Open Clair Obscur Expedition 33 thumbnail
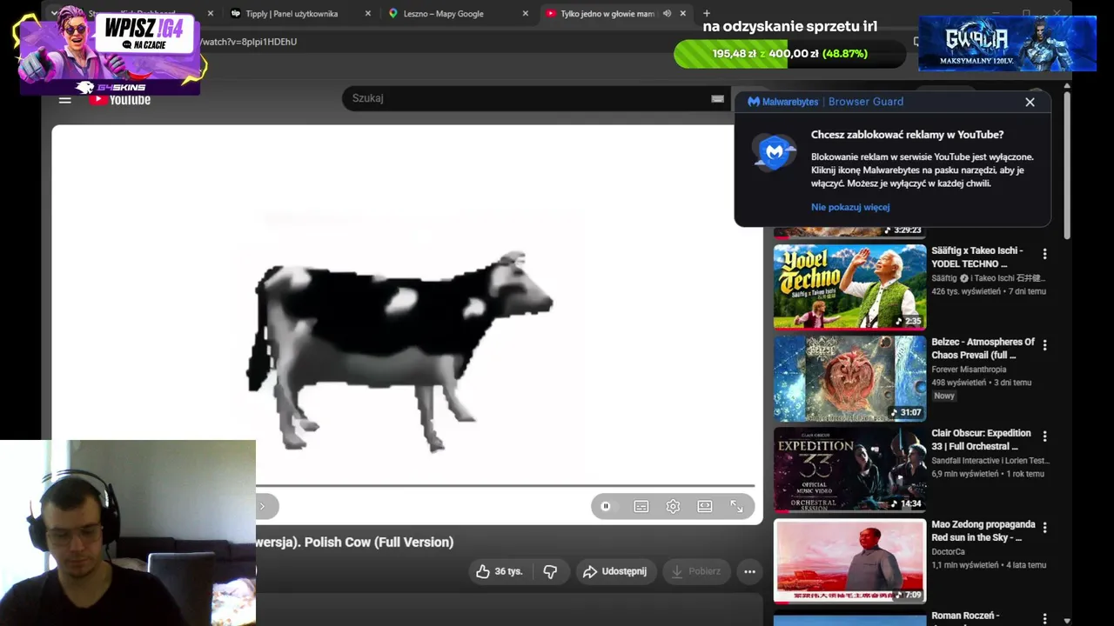The height and width of the screenshot is (626, 1114). [x=850, y=469]
